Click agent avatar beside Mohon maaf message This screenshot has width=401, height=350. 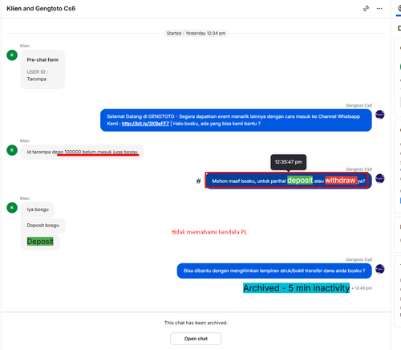click(380, 178)
